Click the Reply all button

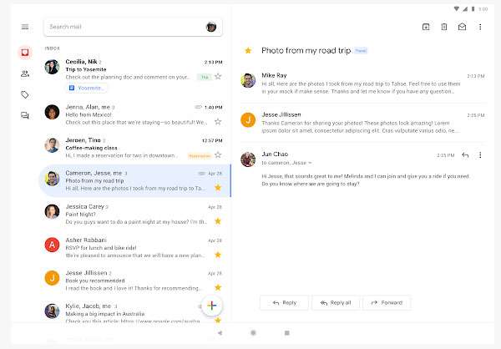pyautogui.click(x=336, y=302)
